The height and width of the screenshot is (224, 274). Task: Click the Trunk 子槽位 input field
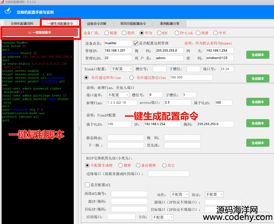click(x=193, y=69)
